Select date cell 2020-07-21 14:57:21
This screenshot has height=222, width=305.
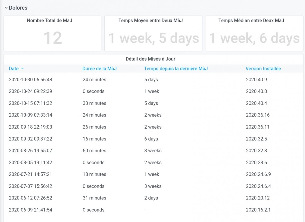tap(30, 174)
